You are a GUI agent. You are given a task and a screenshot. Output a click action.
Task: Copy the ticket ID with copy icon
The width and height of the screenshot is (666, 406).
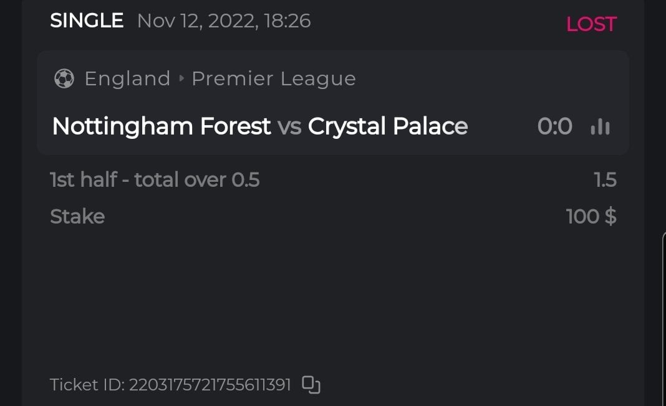(x=311, y=384)
